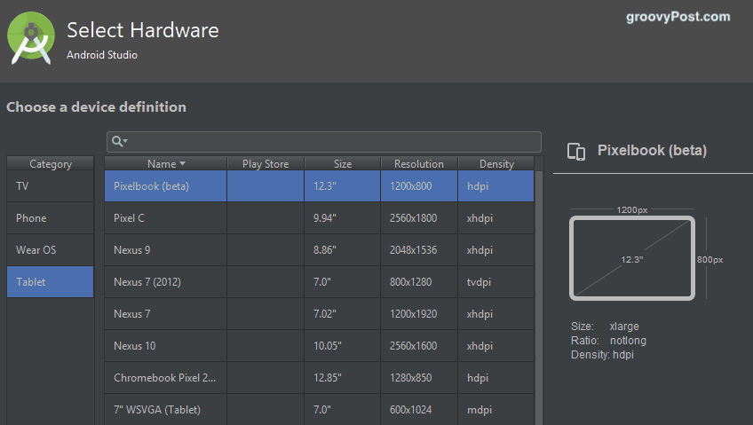Select the Nexus 10 device row
Screen dimensions: 753x425
pos(319,346)
